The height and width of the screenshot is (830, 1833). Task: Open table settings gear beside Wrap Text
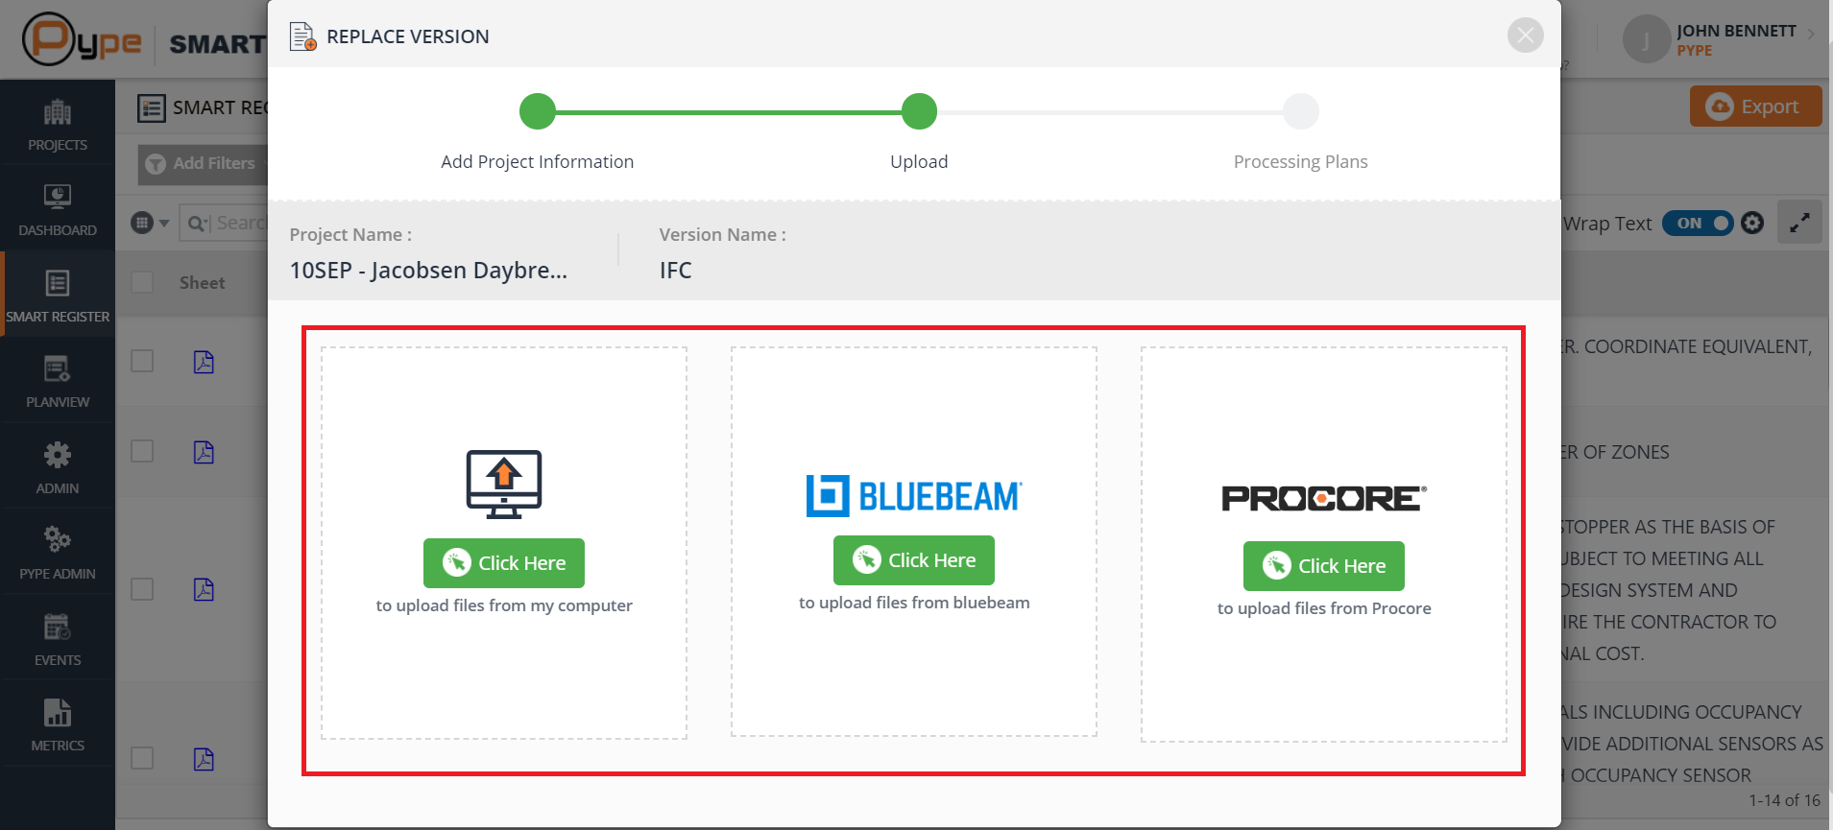(x=1752, y=223)
